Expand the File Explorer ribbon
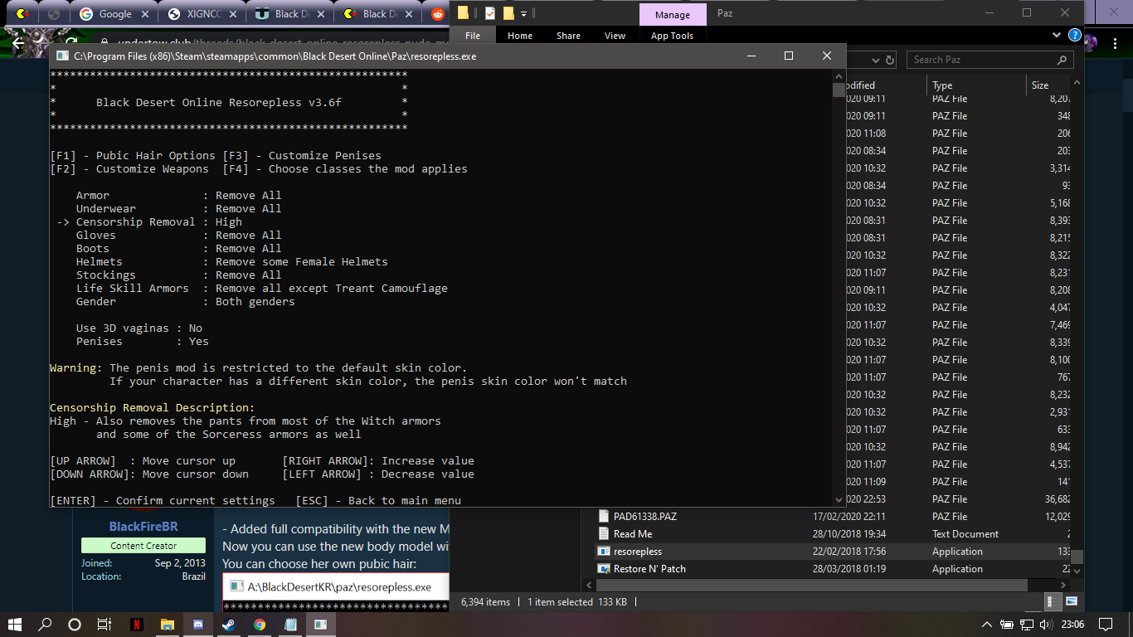The width and height of the screenshot is (1133, 637). click(x=1056, y=36)
